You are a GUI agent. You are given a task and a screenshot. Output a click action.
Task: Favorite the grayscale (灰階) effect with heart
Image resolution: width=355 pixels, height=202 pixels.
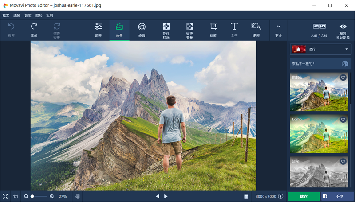343,162
